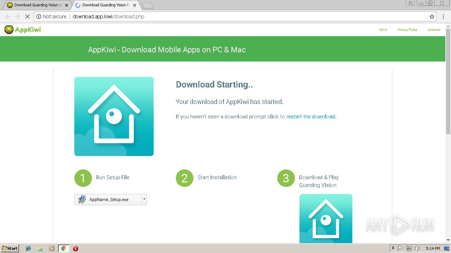Go back with browser back arrow
The height and width of the screenshot is (253, 451).
pos(8,17)
